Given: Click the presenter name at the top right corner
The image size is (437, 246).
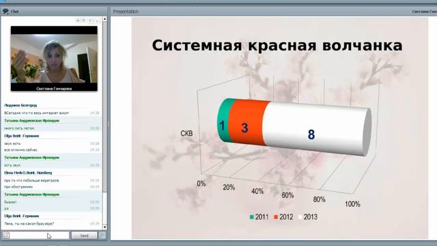Looking at the screenshot, I should pos(424,12).
